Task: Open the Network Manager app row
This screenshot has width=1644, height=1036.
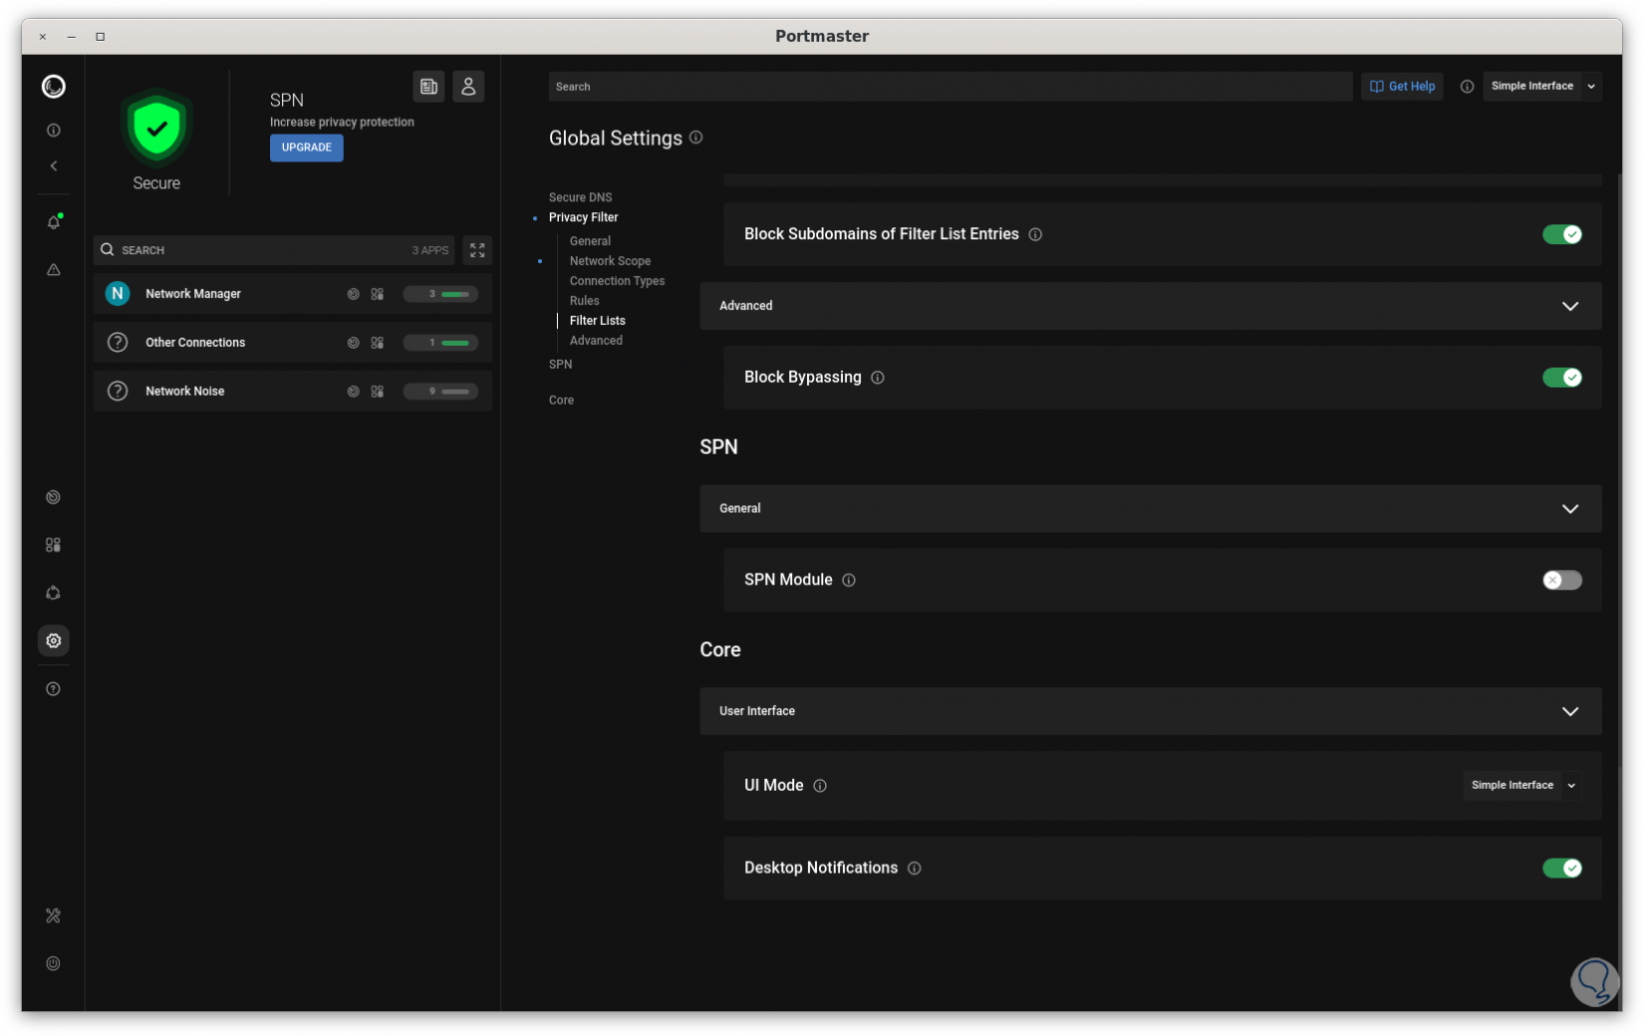Action: pyautogui.click(x=293, y=294)
